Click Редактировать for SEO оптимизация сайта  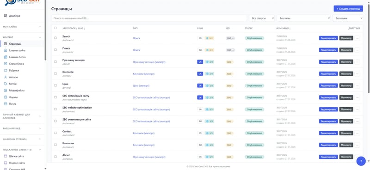pyautogui.click(x=328, y=121)
